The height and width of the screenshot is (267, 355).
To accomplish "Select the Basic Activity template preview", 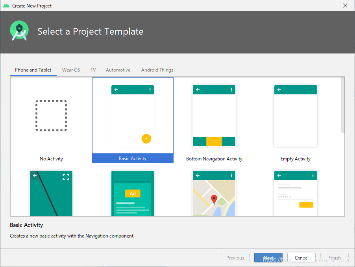I will click(x=133, y=116).
